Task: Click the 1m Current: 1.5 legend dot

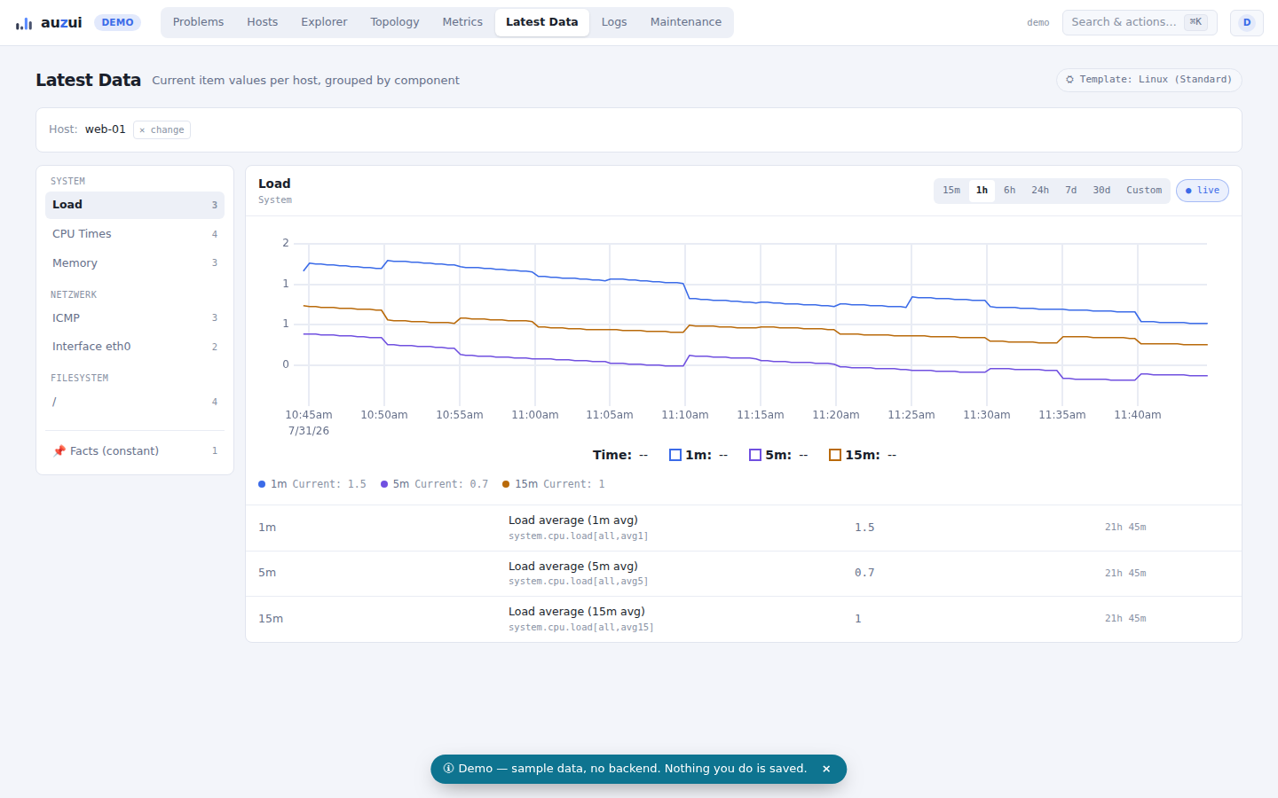Action: click(x=262, y=484)
